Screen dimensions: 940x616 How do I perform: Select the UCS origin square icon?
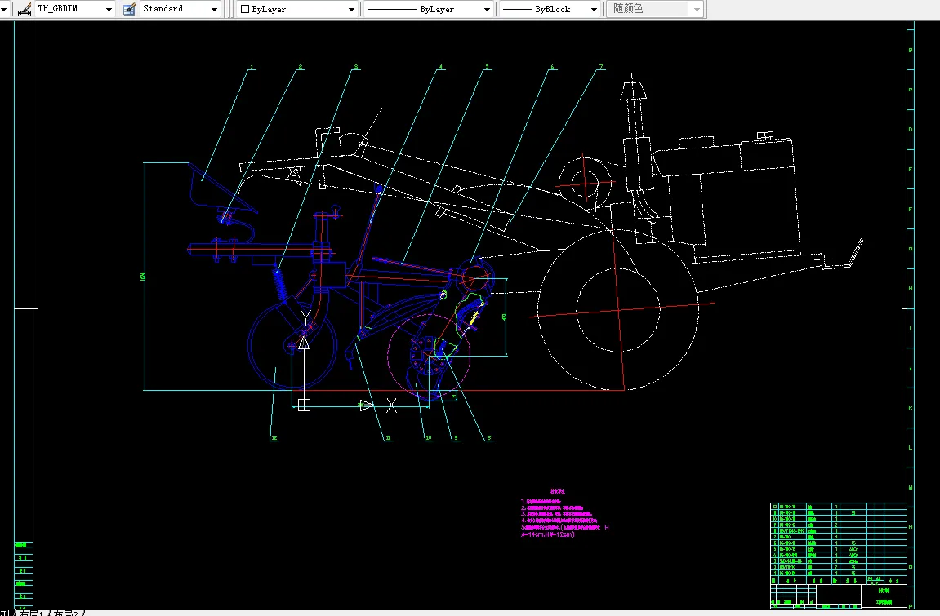(304, 405)
